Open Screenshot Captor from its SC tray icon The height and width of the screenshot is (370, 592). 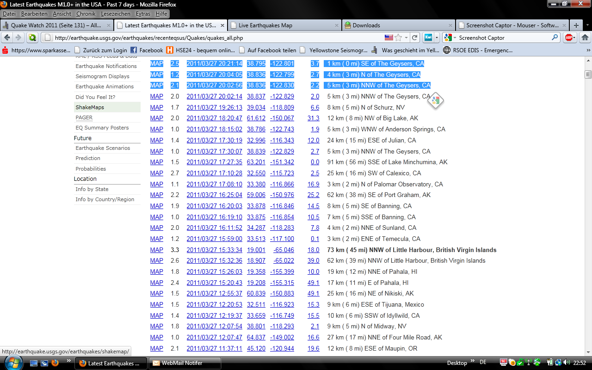[503, 363]
